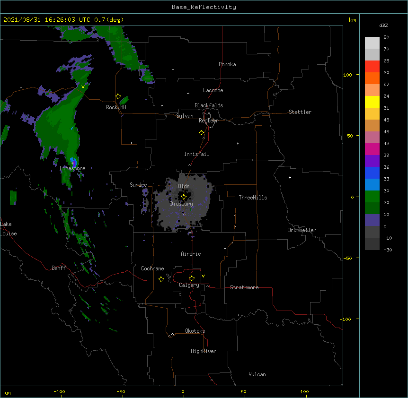Click the Banff label
The width and height of the screenshot is (408, 398).
(x=59, y=268)
